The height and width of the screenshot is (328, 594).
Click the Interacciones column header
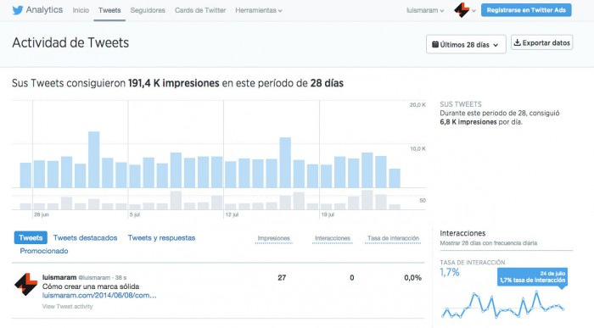pyautogui.click(x=333, y=238)
